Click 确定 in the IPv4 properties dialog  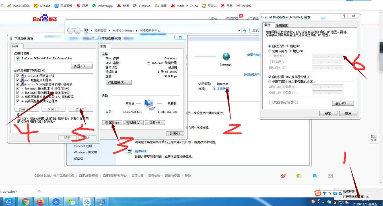coord(328,113)
